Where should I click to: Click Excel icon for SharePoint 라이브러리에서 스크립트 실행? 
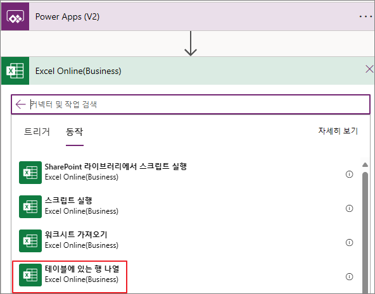(x=30, y=173)
